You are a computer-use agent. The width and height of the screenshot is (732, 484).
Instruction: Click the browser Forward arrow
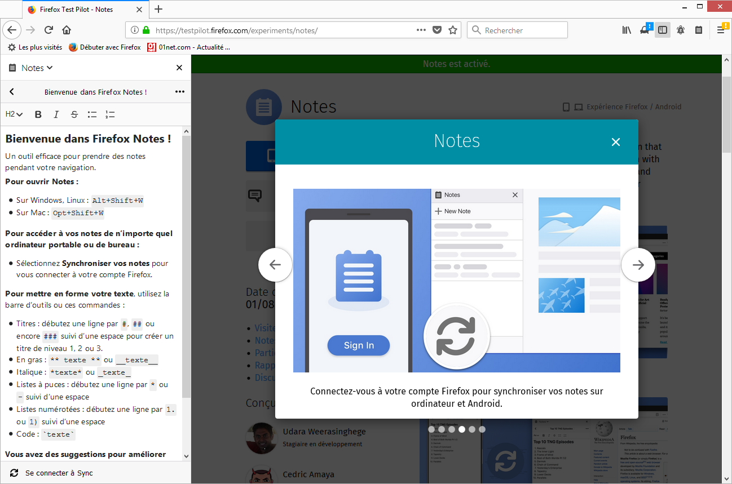[30, 30]
